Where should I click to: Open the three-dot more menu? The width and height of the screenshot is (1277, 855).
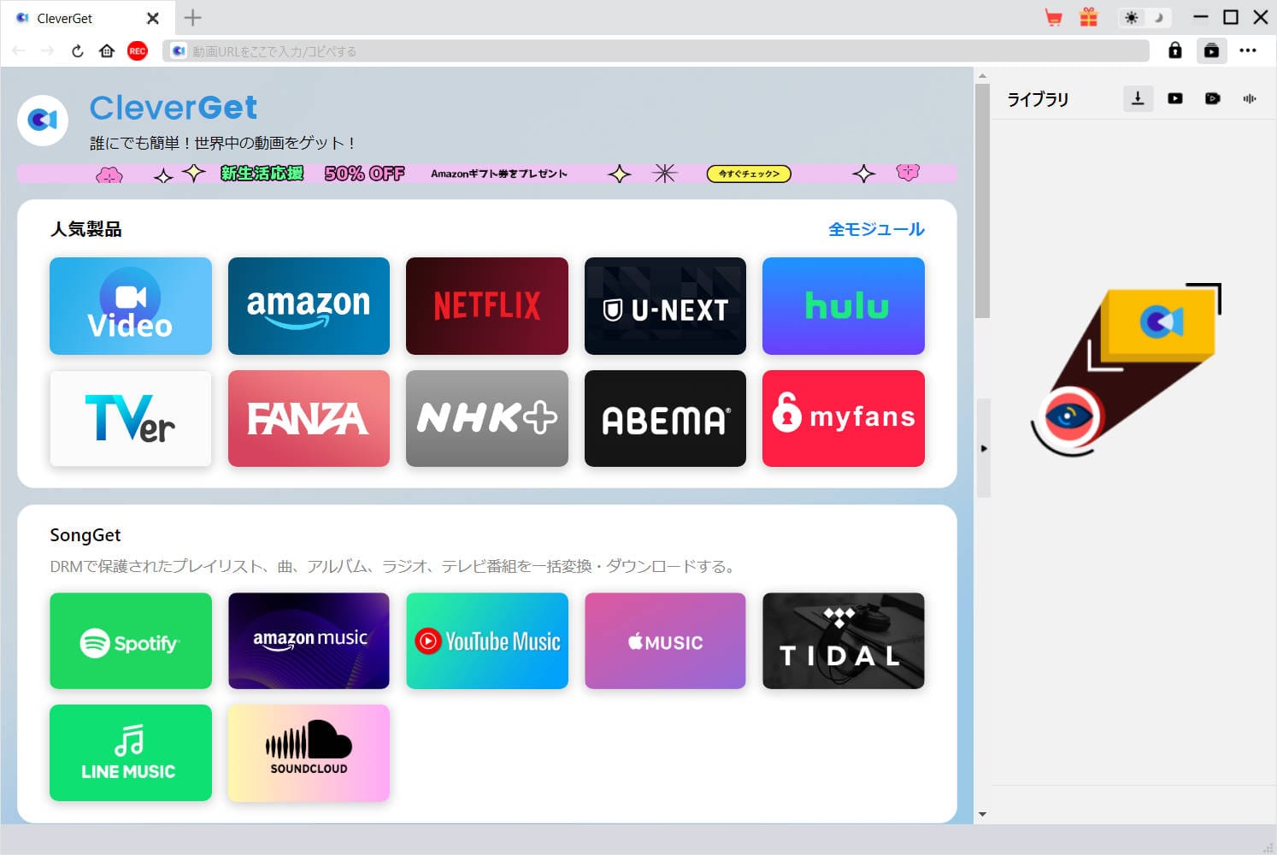click(1248, 50)
